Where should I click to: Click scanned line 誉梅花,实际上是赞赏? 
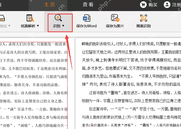pyautogui.click(x=32, y=101)
